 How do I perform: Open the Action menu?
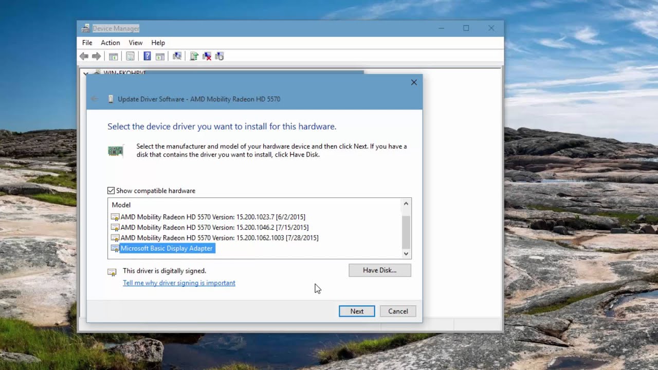click(110, 43)
